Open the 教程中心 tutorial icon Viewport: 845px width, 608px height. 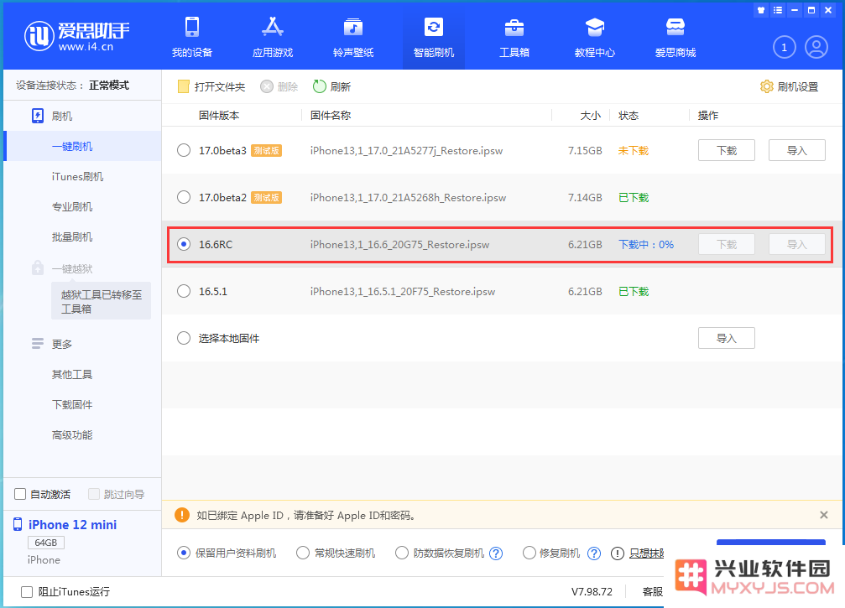click(x=594, y=27)
